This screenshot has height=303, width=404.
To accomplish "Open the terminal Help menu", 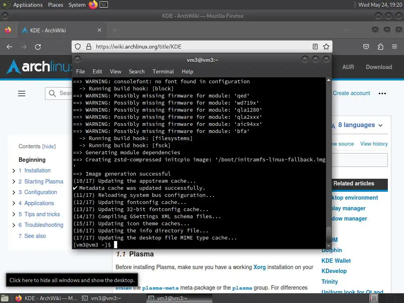I will tap(187, 72).
